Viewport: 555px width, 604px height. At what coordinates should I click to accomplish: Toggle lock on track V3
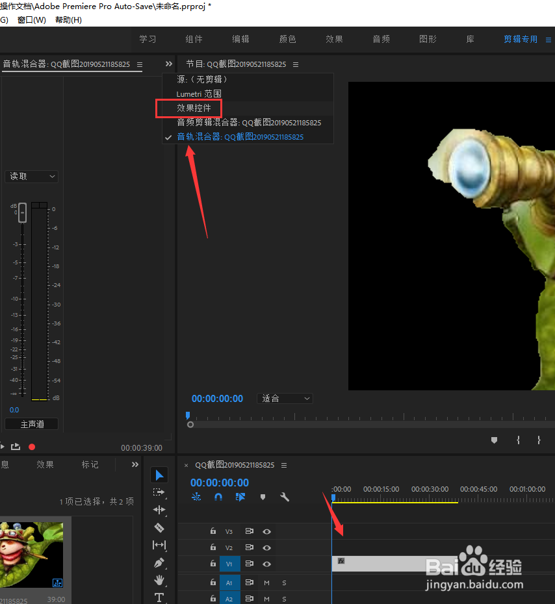(213, 531)
